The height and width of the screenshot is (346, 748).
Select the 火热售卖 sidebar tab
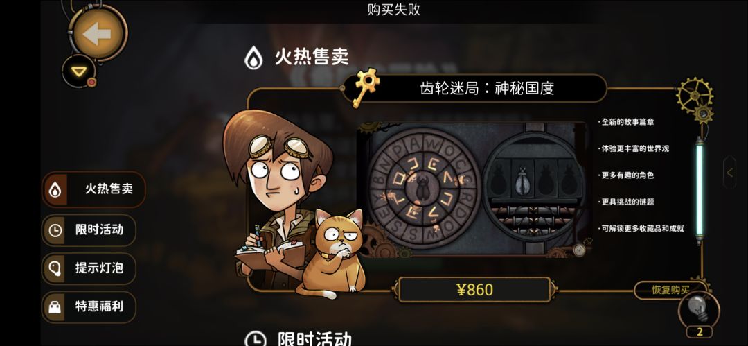[93, 189]
